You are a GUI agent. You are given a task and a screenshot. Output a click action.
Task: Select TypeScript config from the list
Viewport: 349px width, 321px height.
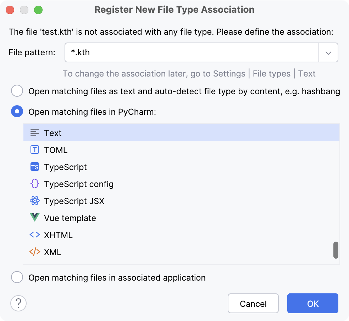point(79,184)
